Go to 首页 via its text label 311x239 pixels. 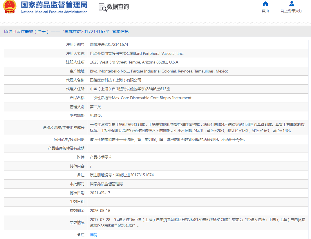tap(265, 11)
